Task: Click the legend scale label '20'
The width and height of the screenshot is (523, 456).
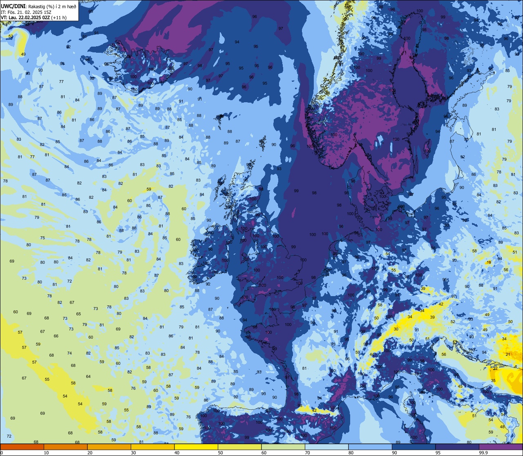Action: click(90, 453)
